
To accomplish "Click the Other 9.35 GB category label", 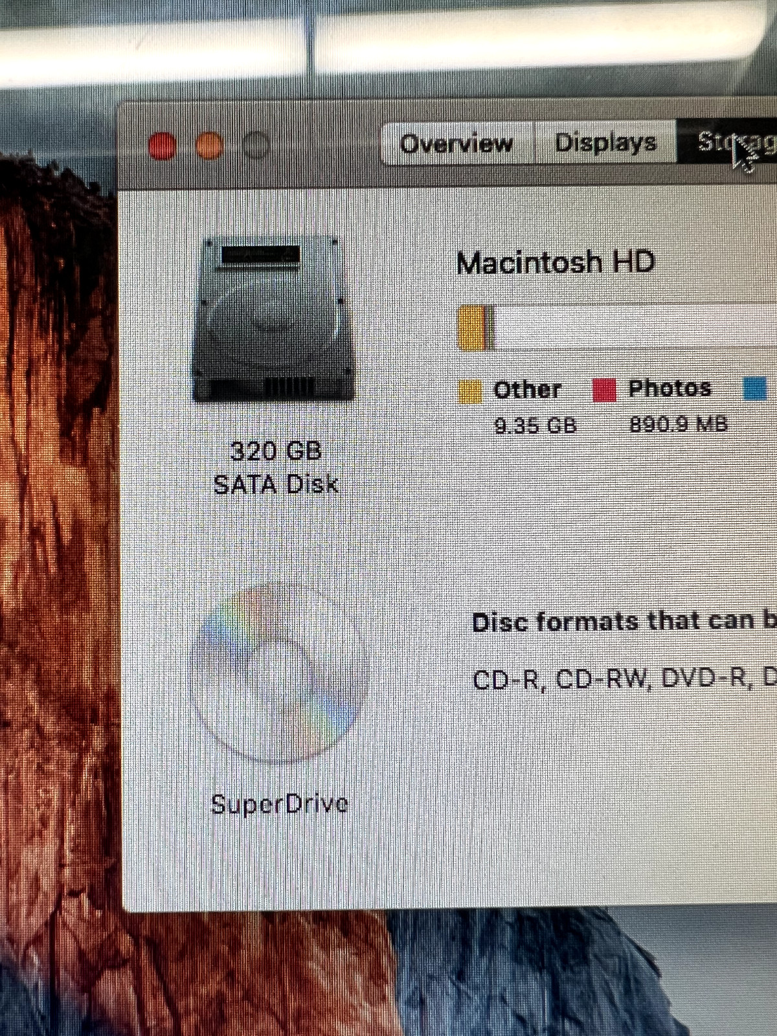I will coord(535,407).
